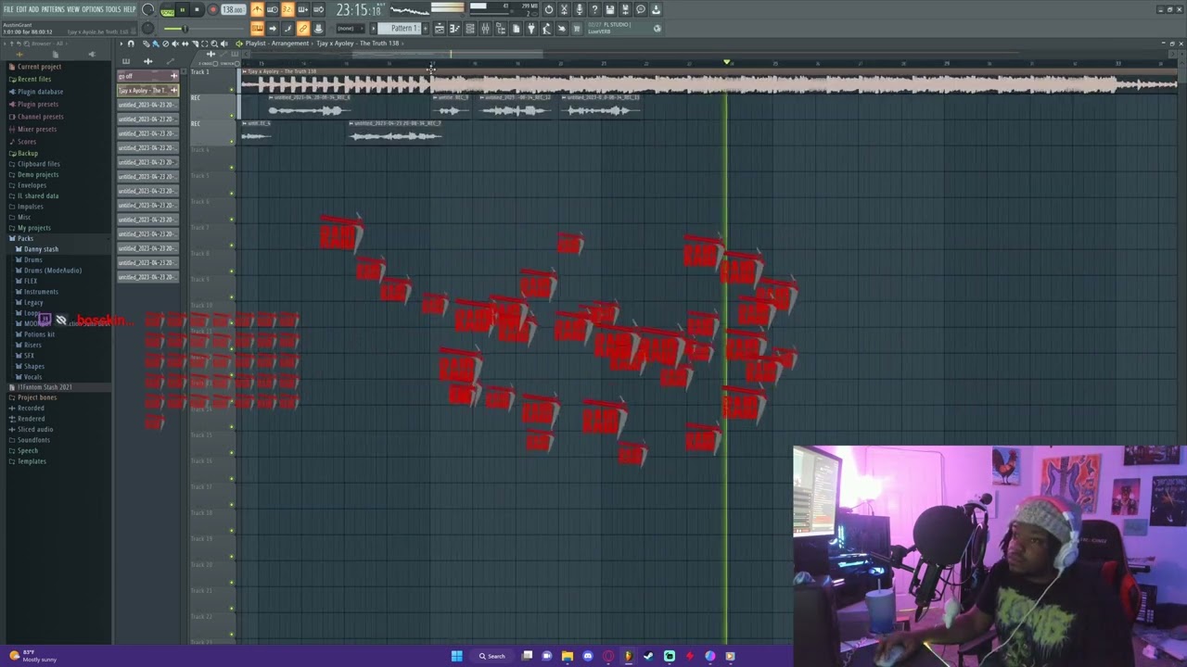Select the 'Tjay x Ayoley' clip in picker
Image resolution: width=1187 pixels, height=667 pixels.
147,90
